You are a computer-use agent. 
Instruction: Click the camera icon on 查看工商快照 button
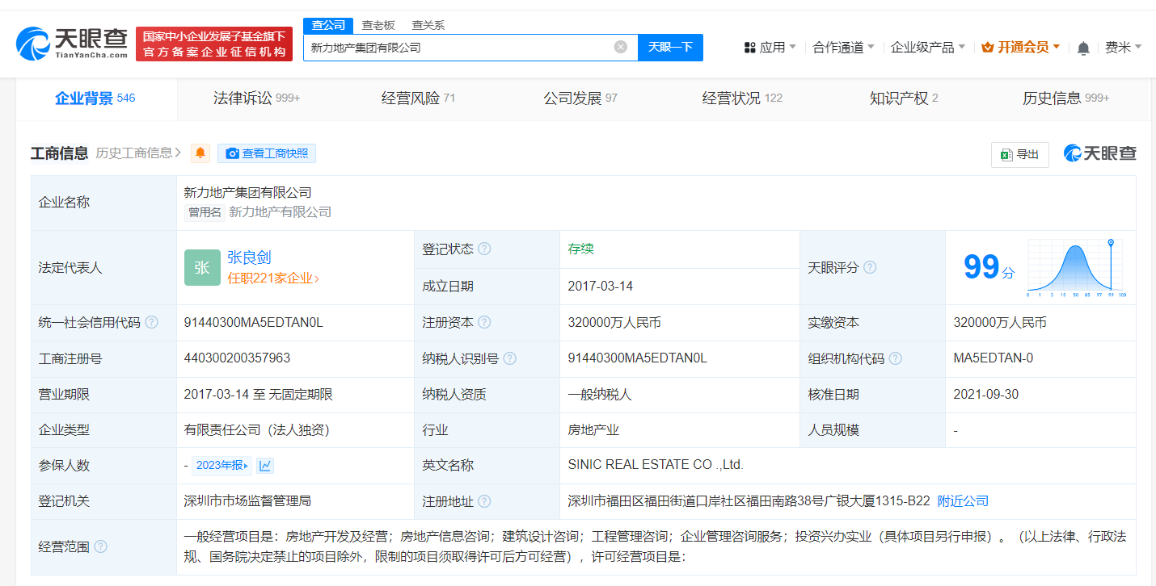[231, 153]
